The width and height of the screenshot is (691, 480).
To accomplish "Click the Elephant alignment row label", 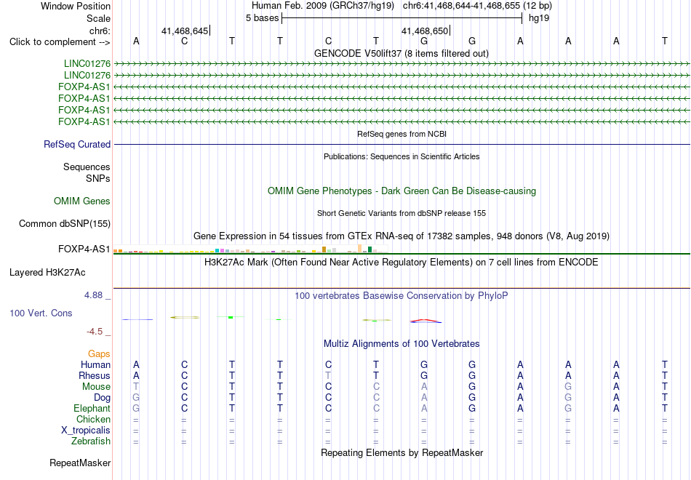I will pyautogui.click(x=92, y=408).
